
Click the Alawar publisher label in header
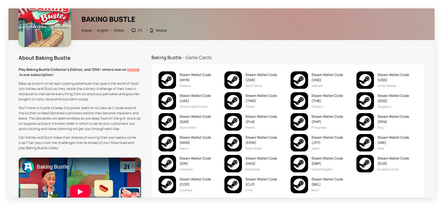point(87,30)
